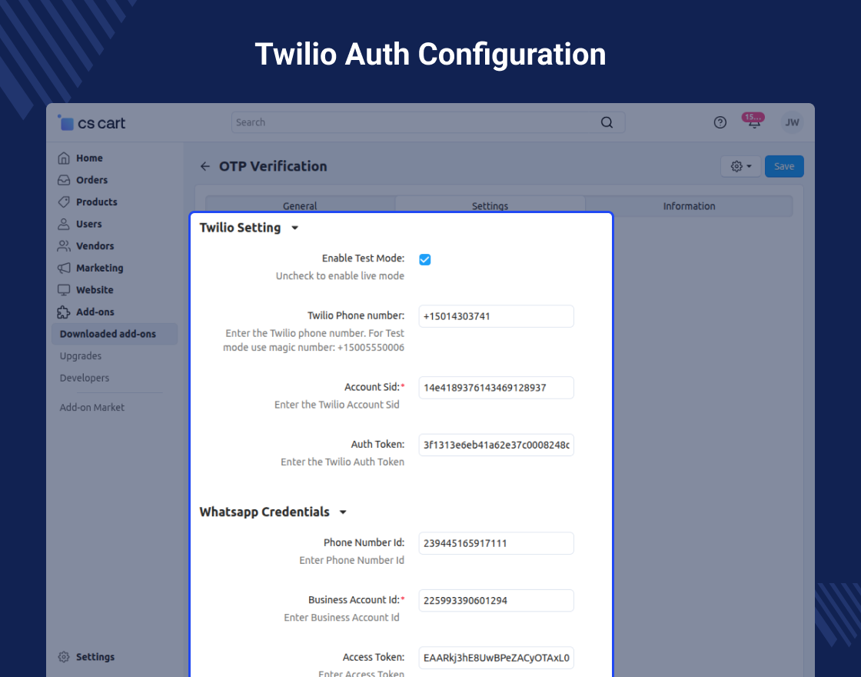Open the gear dropdown next to Save
The image size is (861, 677).
click(x=741, y=166)
